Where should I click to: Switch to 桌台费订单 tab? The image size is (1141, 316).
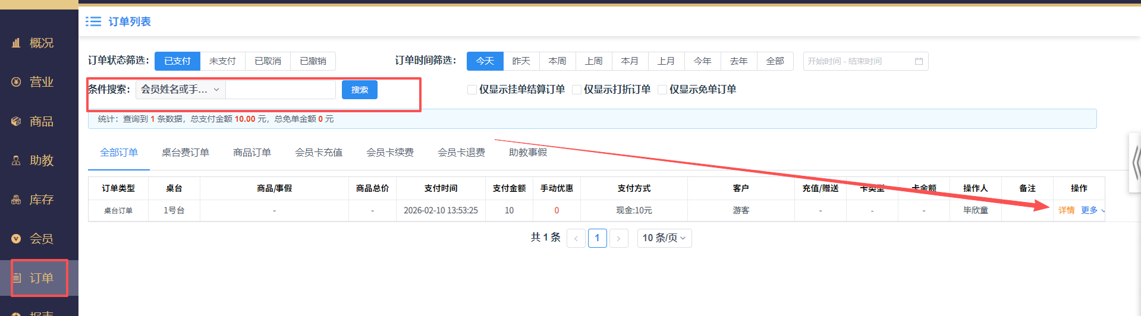click(186, 153)
